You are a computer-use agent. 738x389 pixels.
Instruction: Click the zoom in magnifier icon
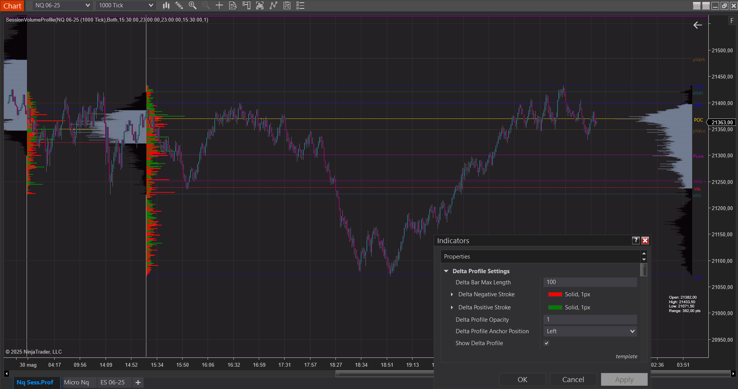coord(193,5)
